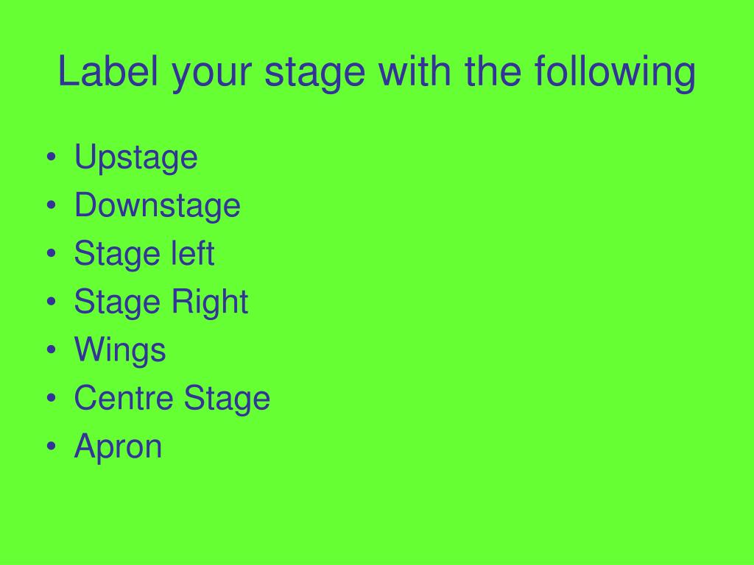This screenshot has height=565, width=754.
Task: Click the 'Stage Right' list item
Action: (x=161, y=302)
